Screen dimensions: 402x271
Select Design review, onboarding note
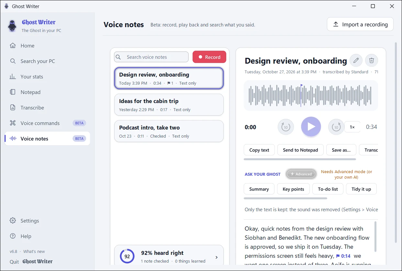point(169,78)
